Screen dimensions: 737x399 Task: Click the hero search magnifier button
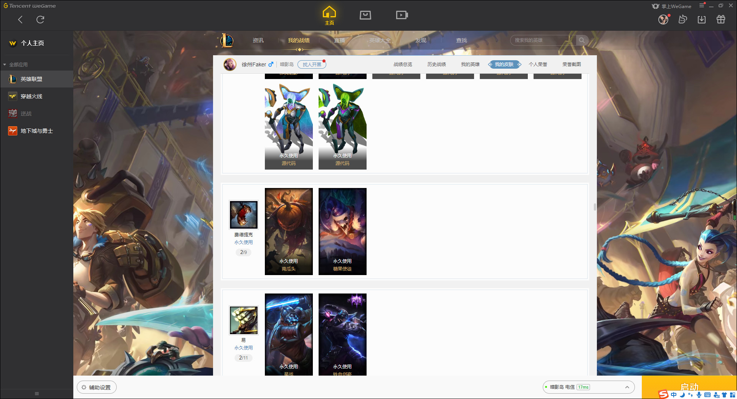point(582,40)
